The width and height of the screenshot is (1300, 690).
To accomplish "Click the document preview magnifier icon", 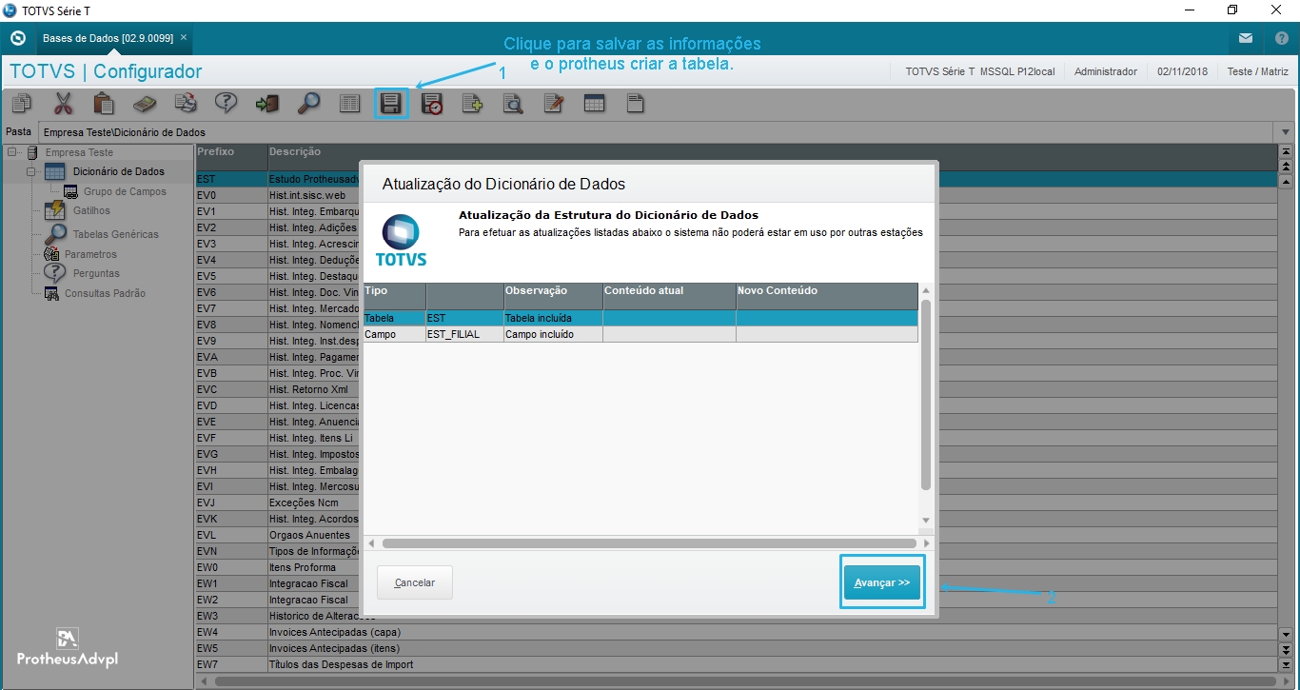I will (513, 104).
